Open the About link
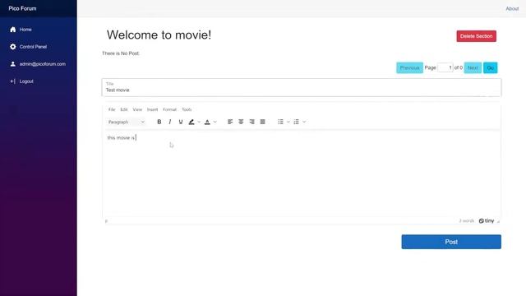 [512, 9]
